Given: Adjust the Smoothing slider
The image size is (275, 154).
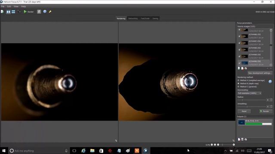Looking at the screenshot, I should coord(251,107).
